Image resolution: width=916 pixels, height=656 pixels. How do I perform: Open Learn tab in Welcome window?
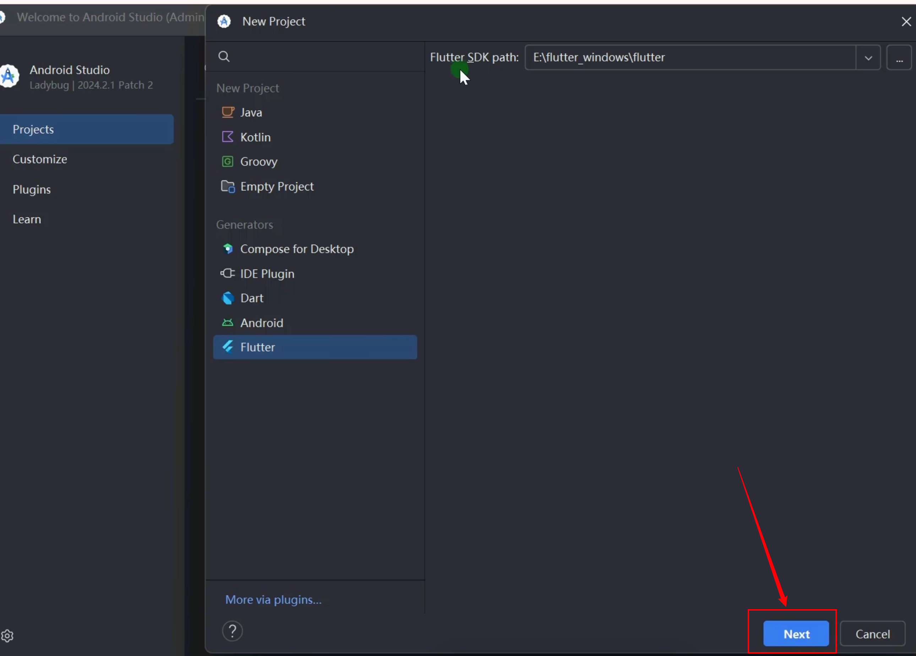pos(87,219)
